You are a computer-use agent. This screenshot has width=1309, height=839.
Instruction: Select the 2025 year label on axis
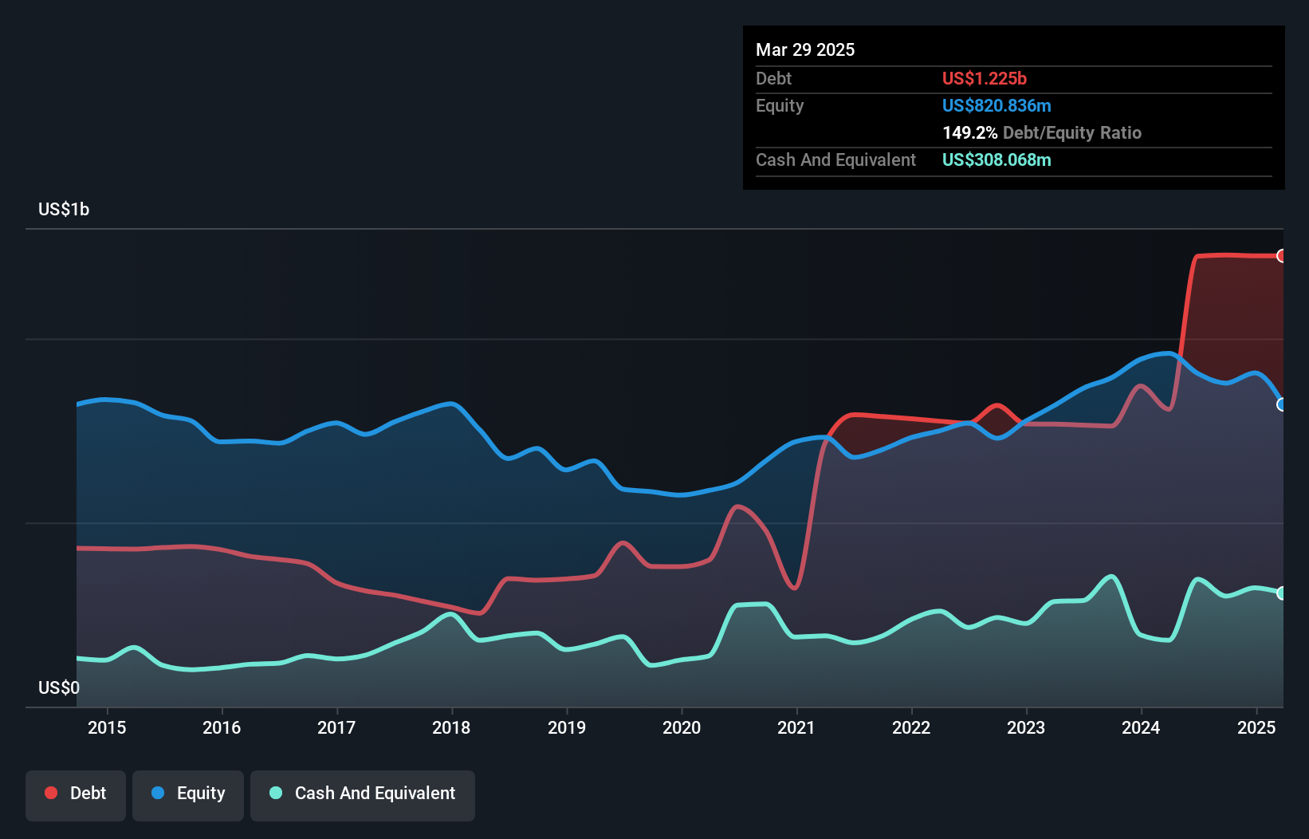click(1256, 727)
